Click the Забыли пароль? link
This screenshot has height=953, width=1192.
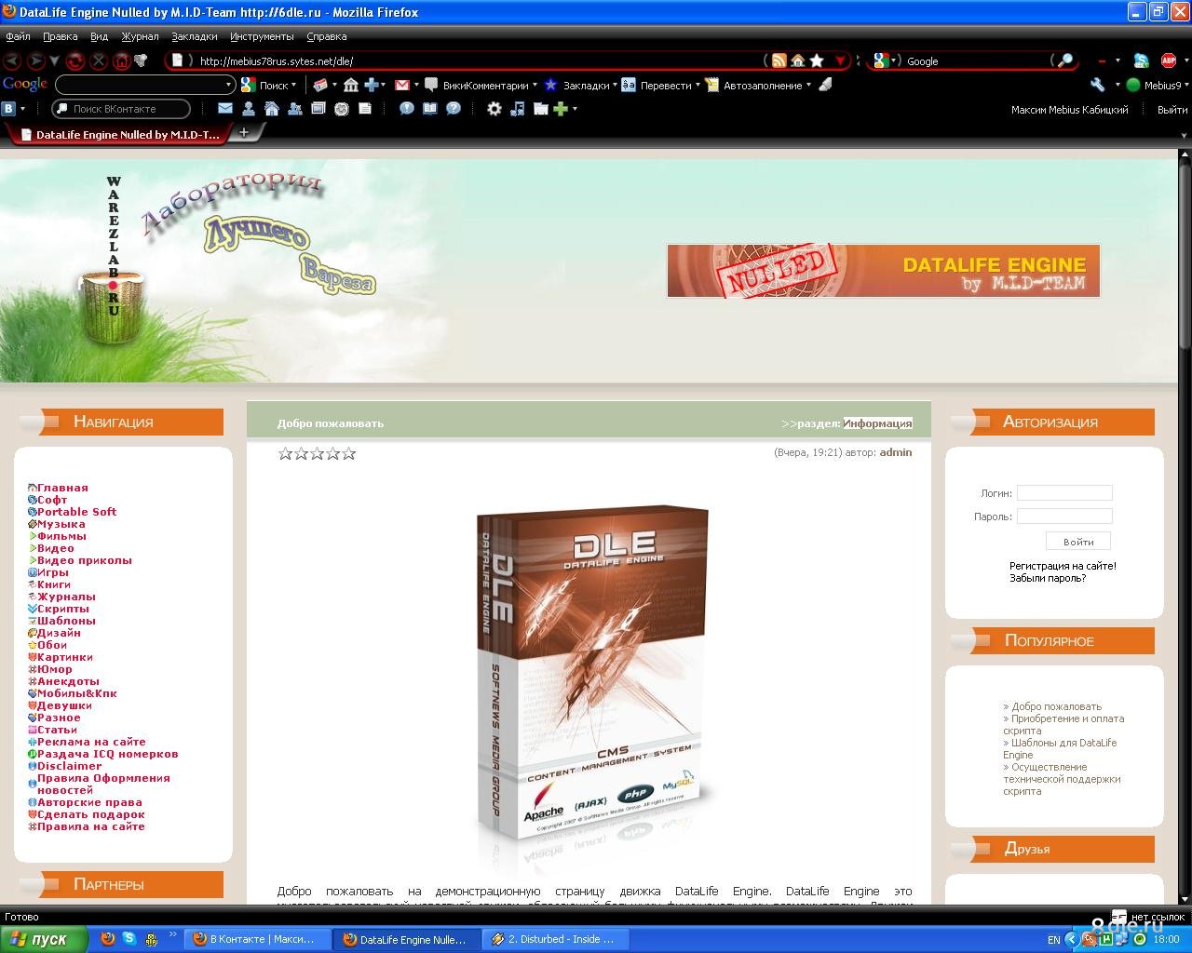(x=1048, y=578)
